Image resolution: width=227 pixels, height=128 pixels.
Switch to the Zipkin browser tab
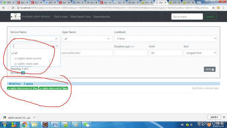tap(161, 2)
